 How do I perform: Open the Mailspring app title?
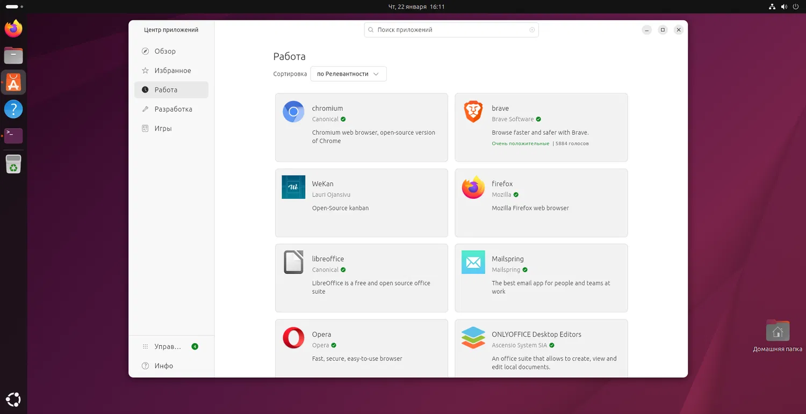tap(508, 259)
